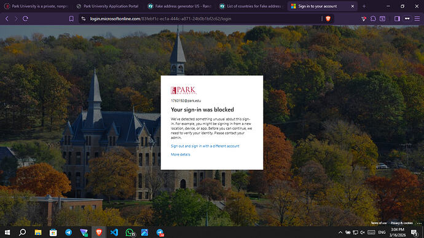Viewport: 424px width, 238px height.
Task: Open Microsoft Store from taskbar
Action: coord(53,232)
